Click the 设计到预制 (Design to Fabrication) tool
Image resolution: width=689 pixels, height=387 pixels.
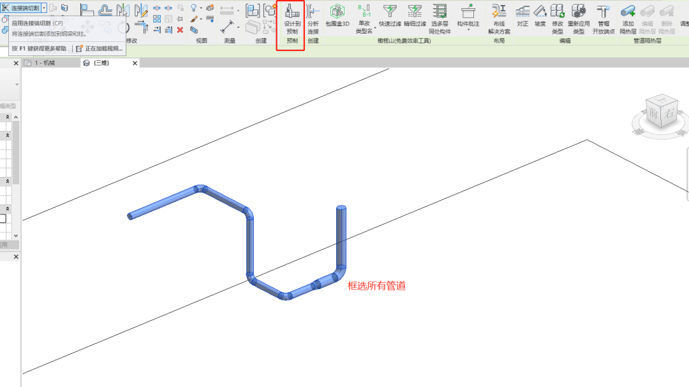click(x=292, y=19)
